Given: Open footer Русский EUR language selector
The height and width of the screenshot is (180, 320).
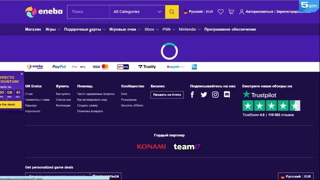Looking at the screenshot, I should [295, 176].
